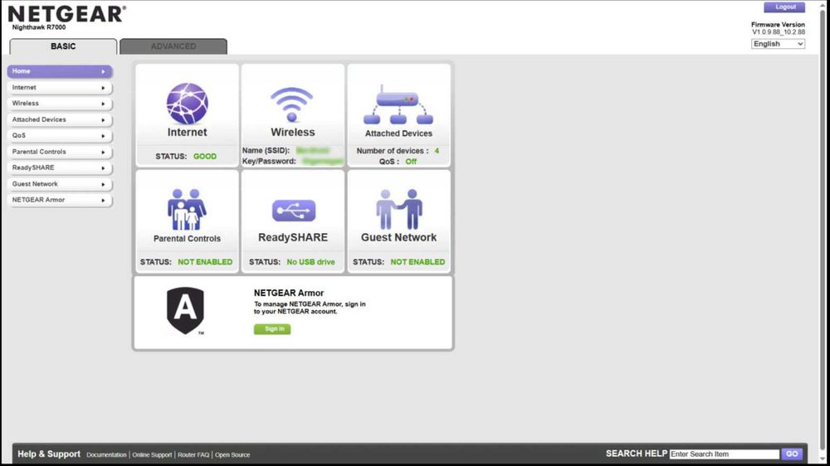Expand the NETGEAR Armor sidebar arrow
The height and width of the screenshot is (466, 830).
(x=103, y=201)
